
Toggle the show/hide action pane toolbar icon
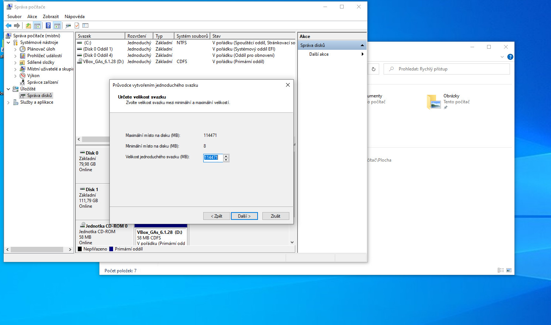(57, 25)
